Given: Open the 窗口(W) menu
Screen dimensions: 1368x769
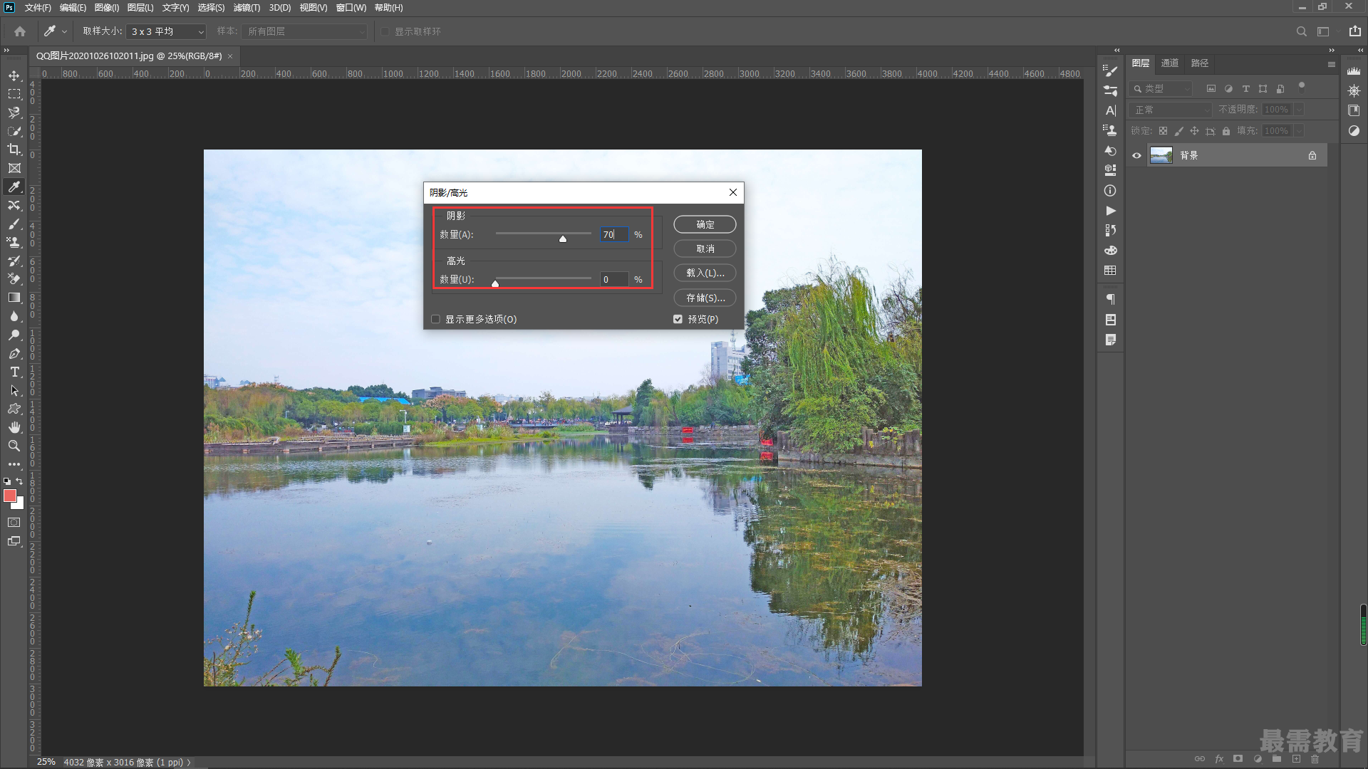Looking at the screenshot, I should coord(351,8).
